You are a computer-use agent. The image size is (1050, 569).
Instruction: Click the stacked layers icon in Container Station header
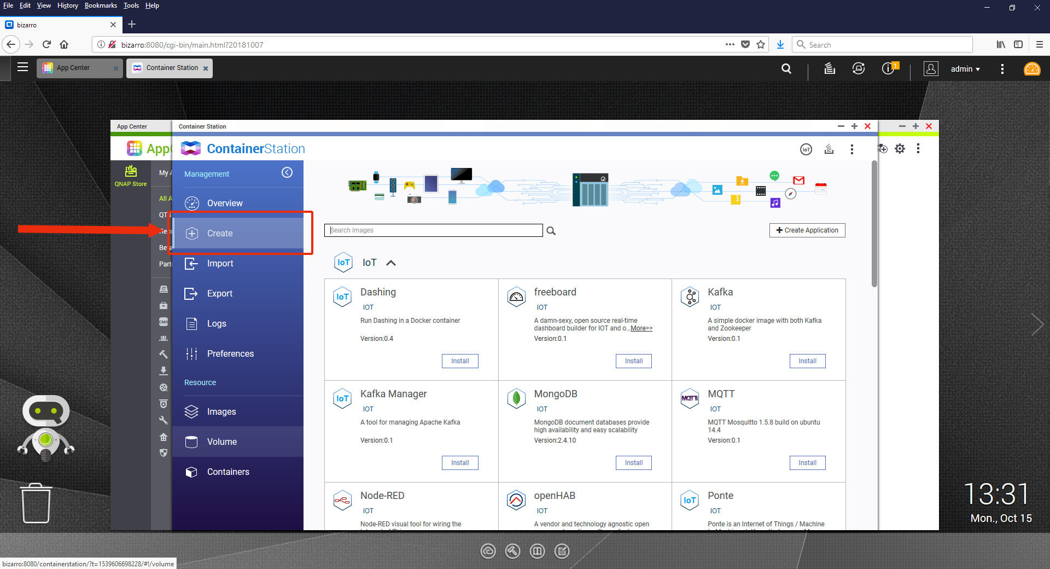coord(829,149)
